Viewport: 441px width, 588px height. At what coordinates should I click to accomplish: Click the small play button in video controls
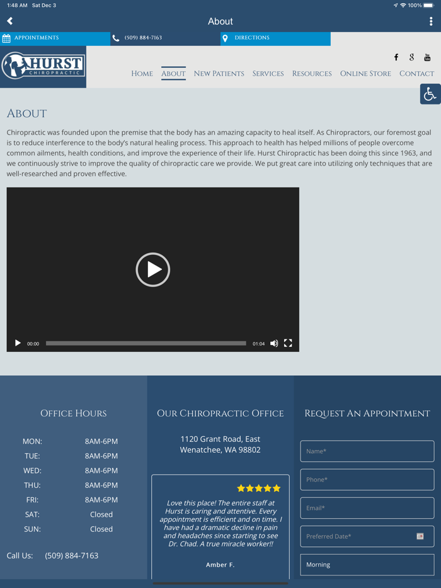click(18, 343)
